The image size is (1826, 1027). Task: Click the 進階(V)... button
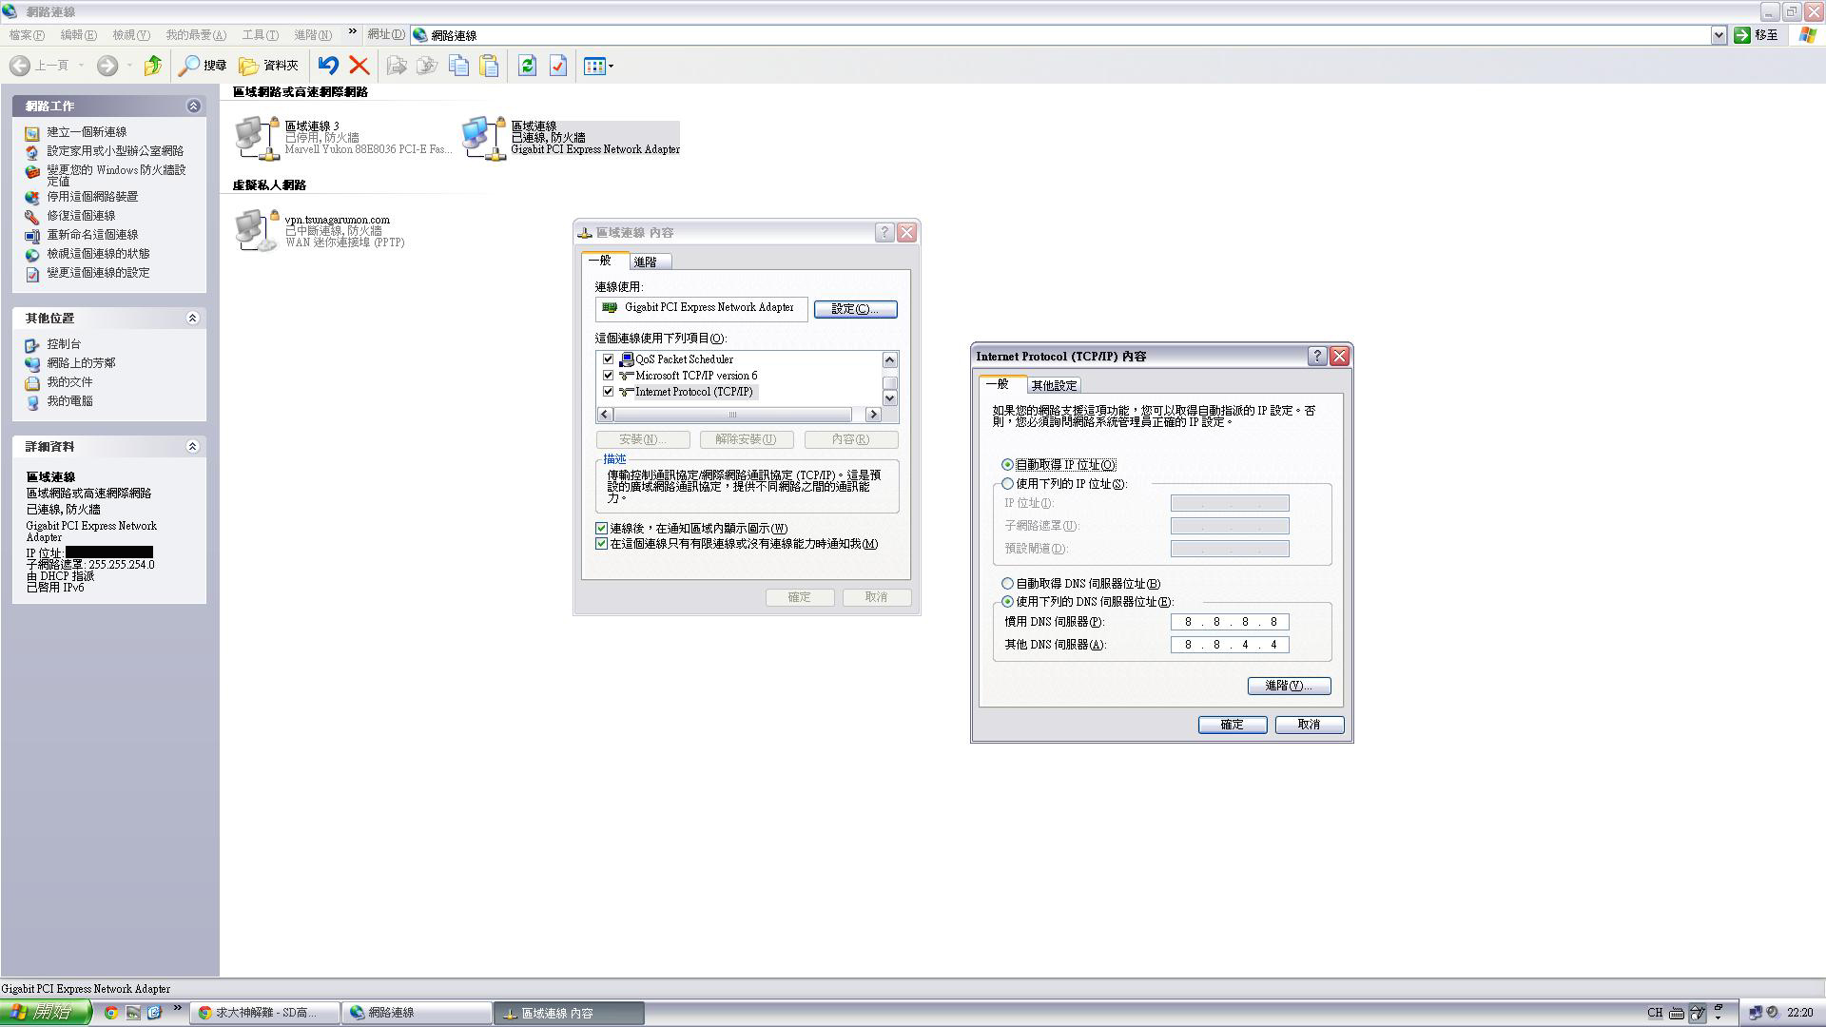[x=1289, y=686]
